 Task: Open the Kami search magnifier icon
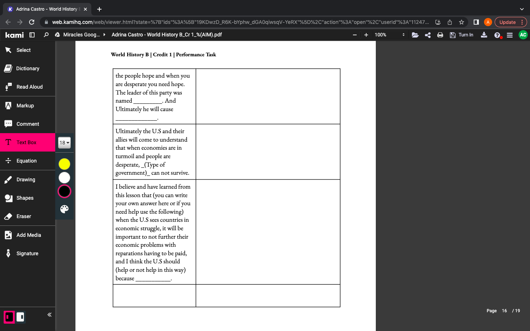coord(46,35)
